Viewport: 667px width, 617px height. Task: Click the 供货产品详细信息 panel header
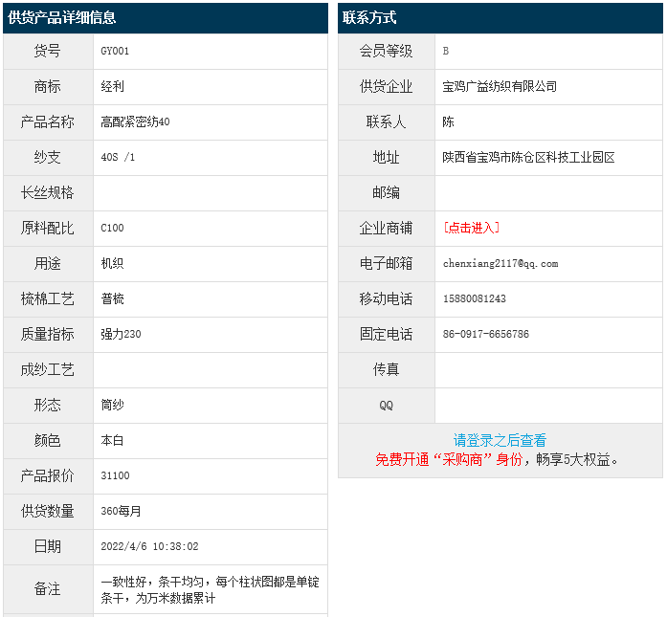pyautogui.click(x=62, y=17)
